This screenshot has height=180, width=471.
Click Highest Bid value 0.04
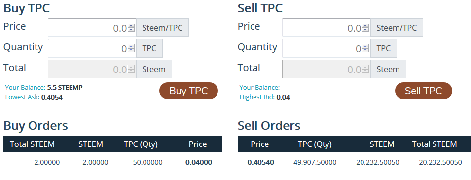coord(283,97)
